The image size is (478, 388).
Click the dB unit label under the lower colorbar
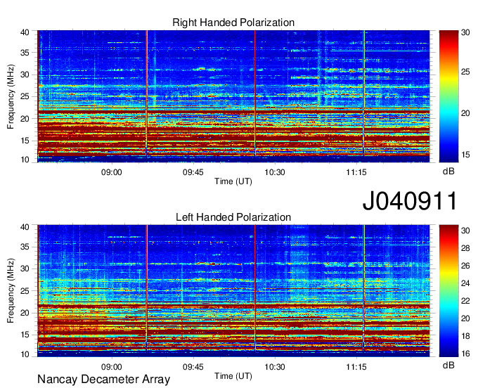click(x=448, y=366)
